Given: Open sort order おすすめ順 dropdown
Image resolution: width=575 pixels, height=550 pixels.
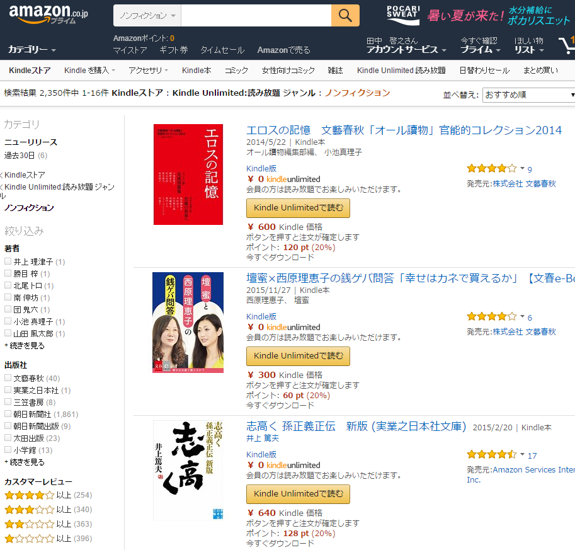Looking at the screenshot, I should [x=529, y=95].
